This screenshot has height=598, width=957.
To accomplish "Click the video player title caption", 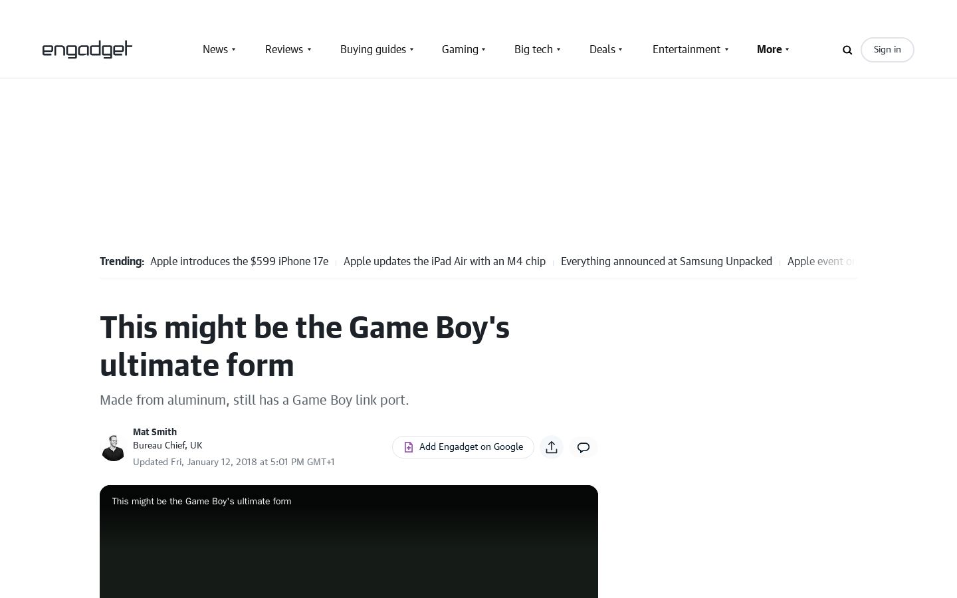I will click(x=201, y=502).
